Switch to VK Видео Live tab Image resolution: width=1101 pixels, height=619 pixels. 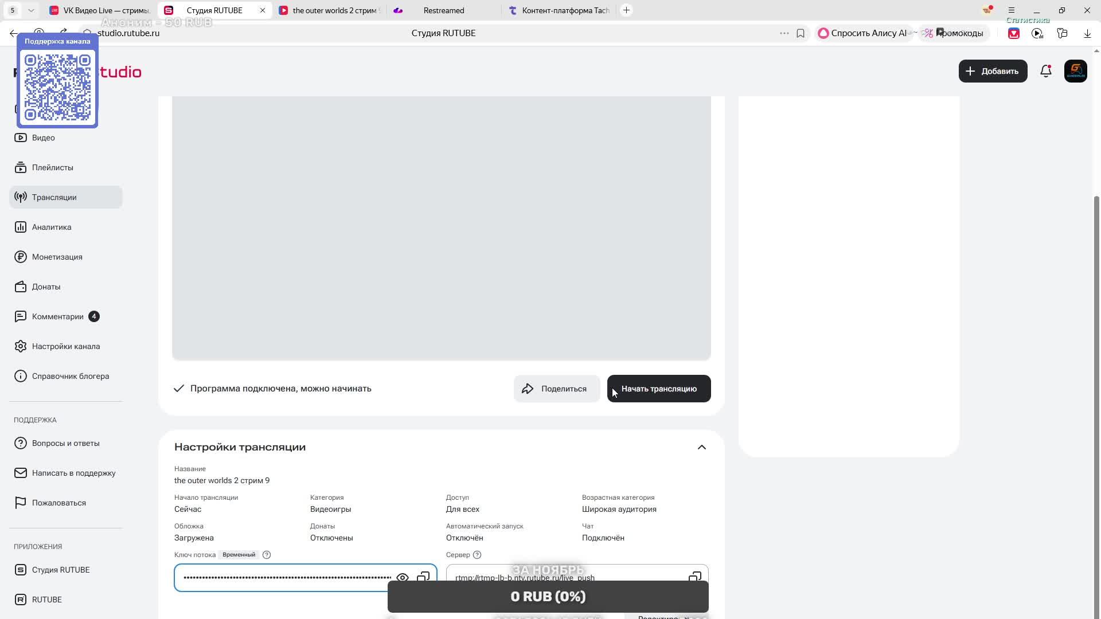click(x=100, y=10)
